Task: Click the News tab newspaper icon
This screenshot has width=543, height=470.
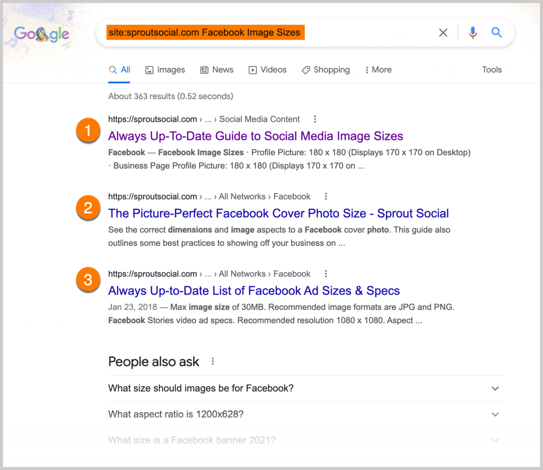Action: click(204, 69)
